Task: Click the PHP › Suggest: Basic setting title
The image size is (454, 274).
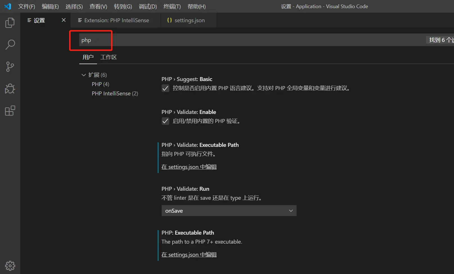Action: [x=187, y=79]
